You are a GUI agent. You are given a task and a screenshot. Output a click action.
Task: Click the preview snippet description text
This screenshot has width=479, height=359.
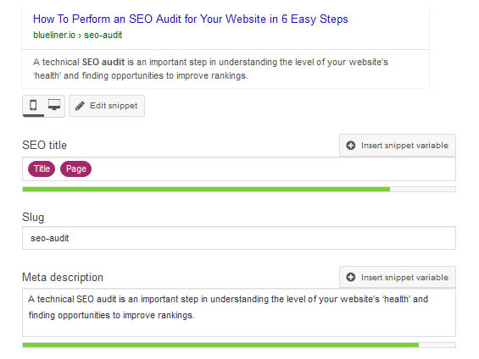tap(210, 69)
